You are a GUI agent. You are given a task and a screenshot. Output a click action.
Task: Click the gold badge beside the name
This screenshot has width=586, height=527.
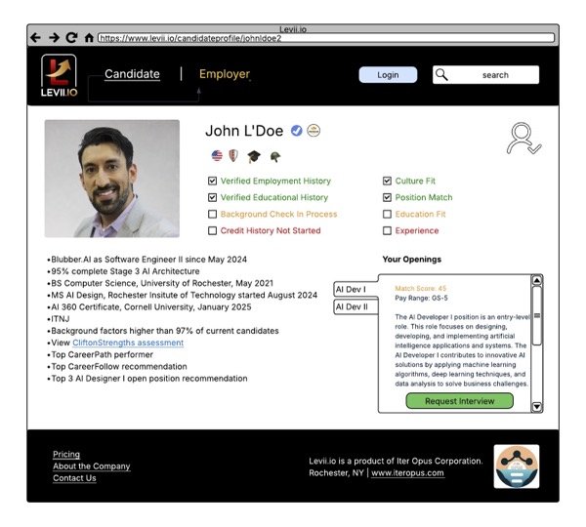click(x=314, y=131)
